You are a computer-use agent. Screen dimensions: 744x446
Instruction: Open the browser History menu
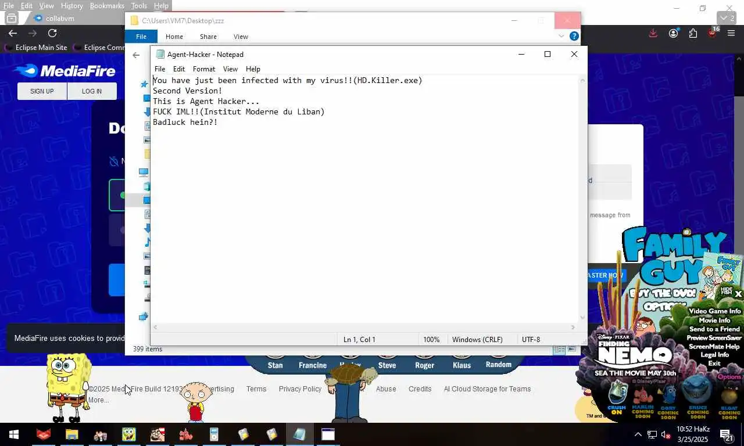pos(72,6)
